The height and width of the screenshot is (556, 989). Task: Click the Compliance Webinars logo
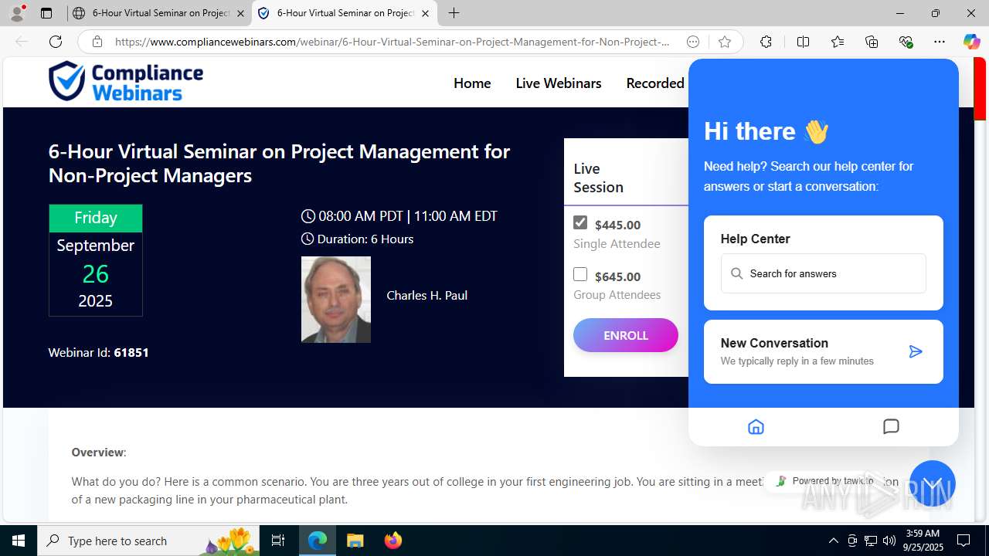pos(126,82)
